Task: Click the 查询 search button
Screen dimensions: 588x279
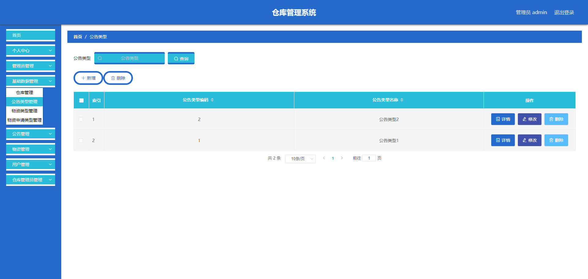Action: (x=181, y=58)
